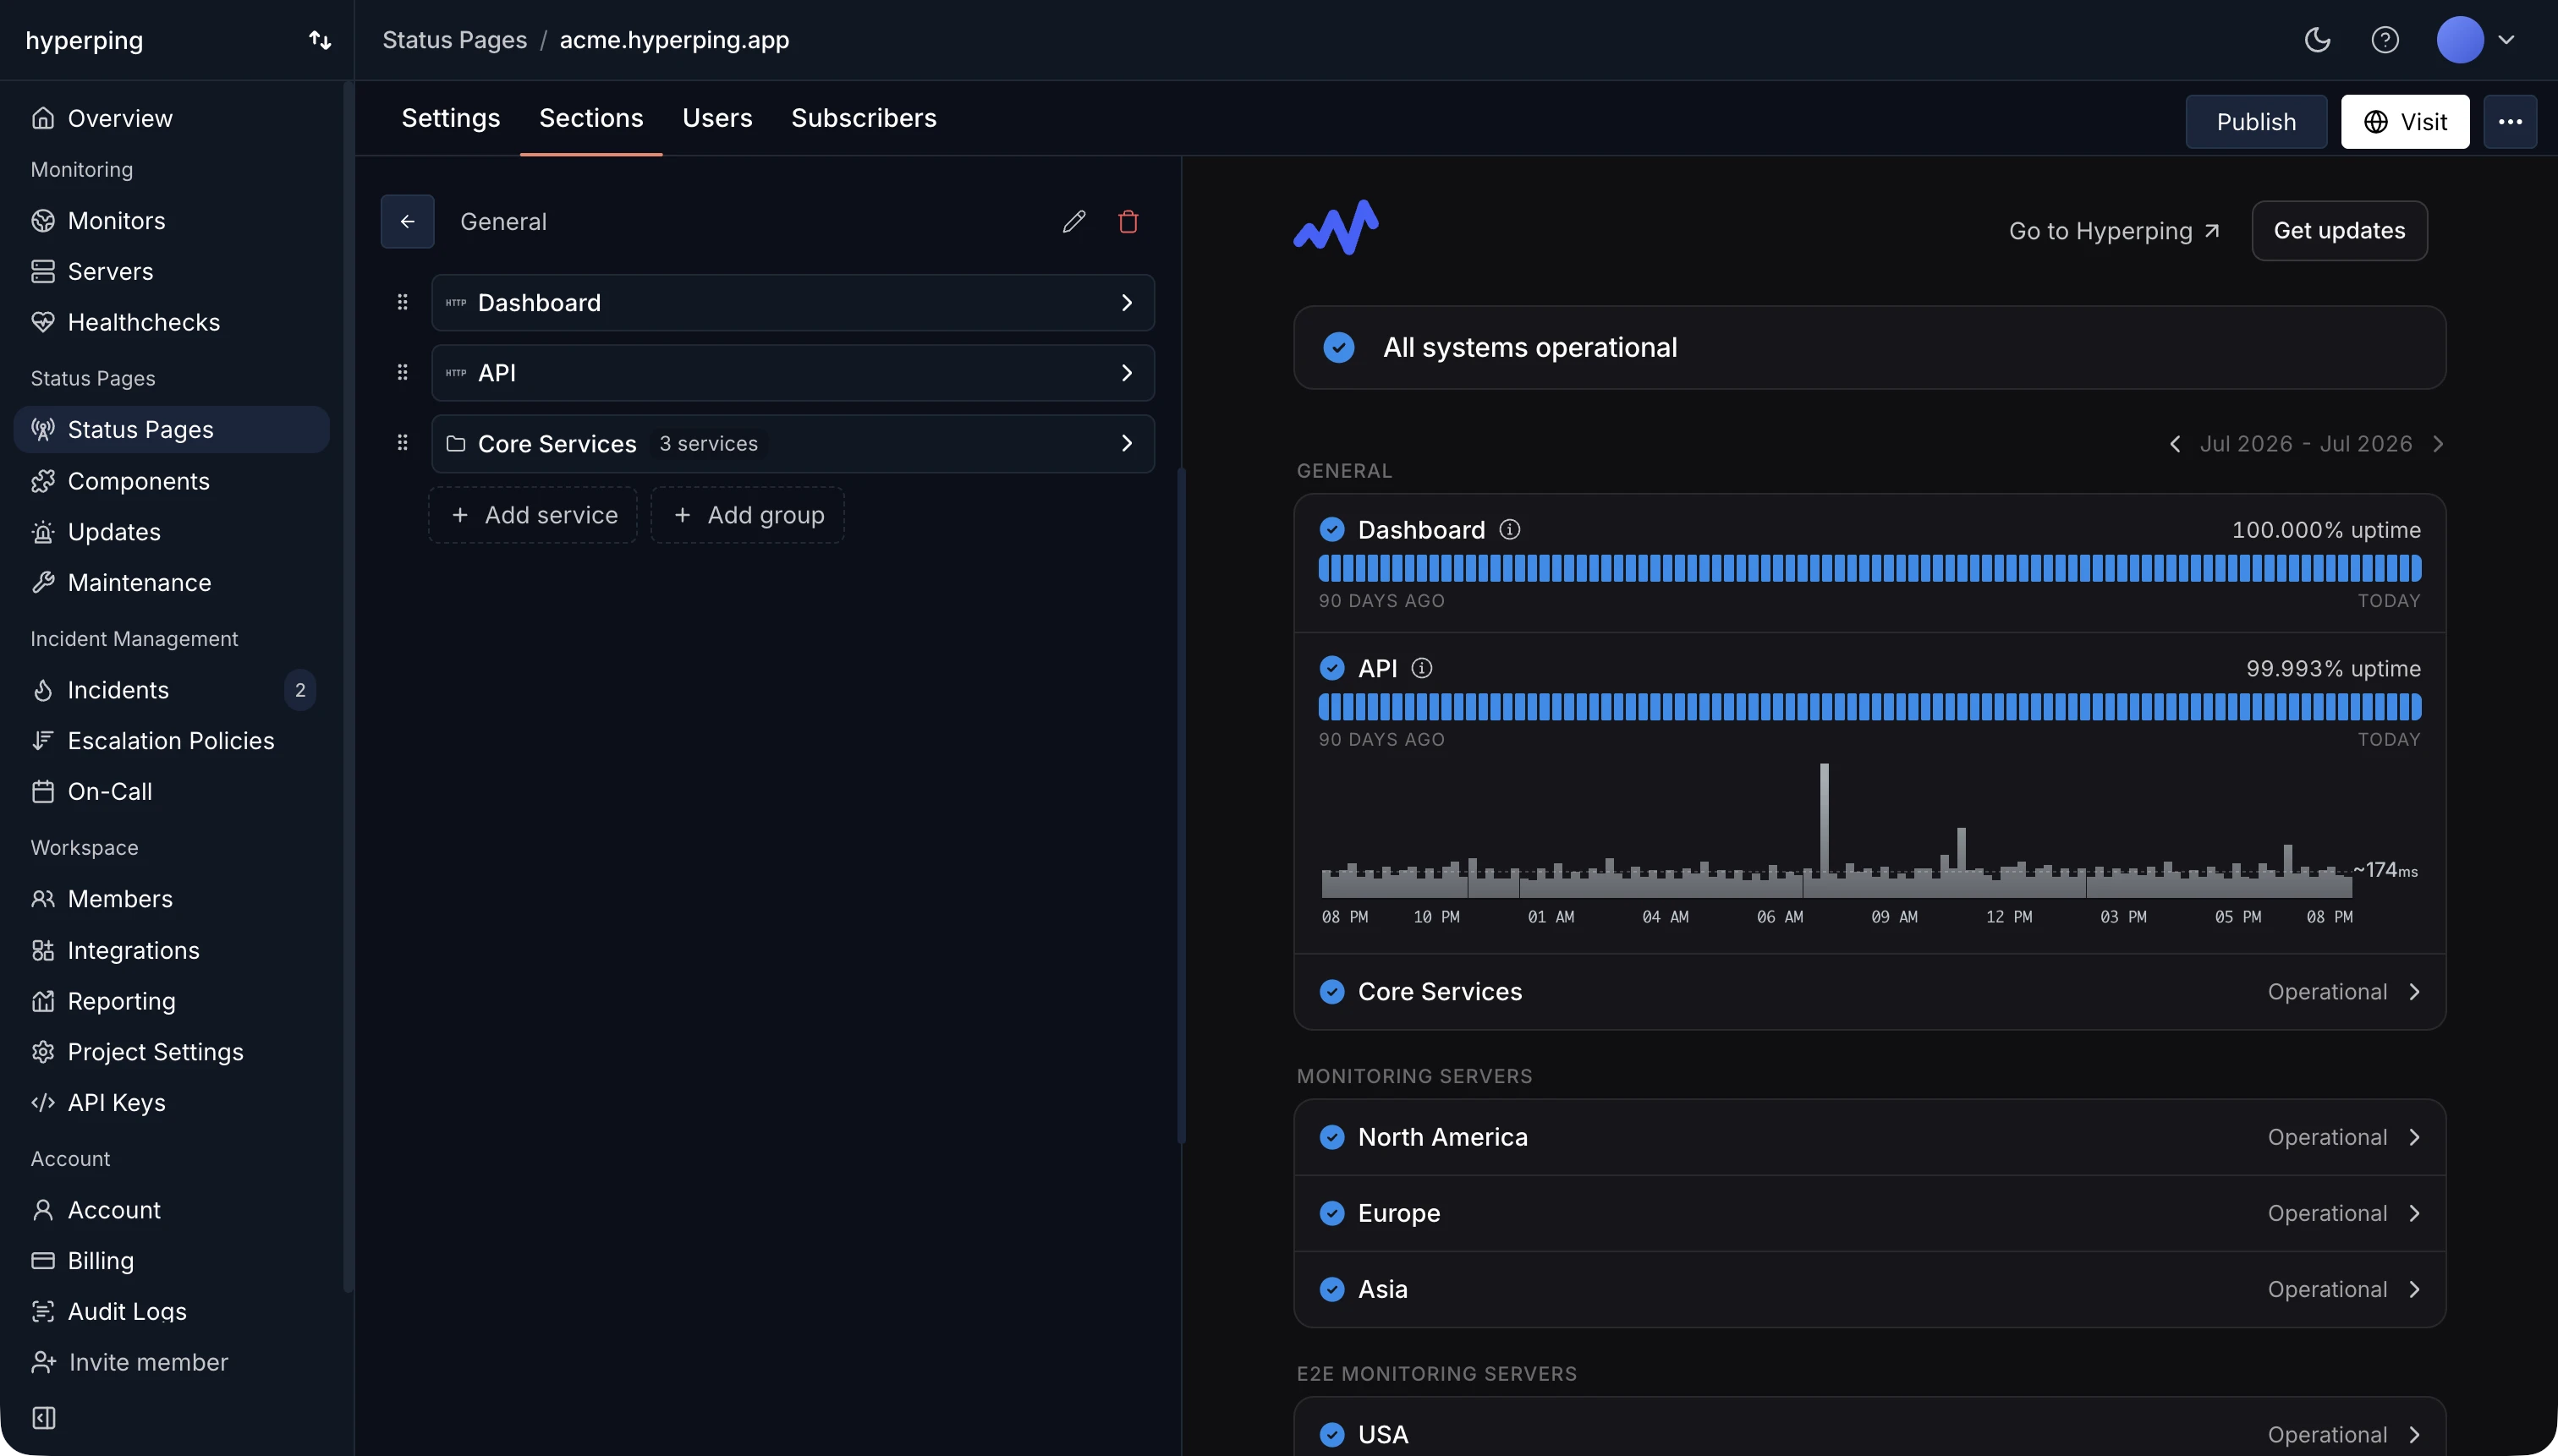
Task: Select Status Pages in the sidebar
Action: tap(172, 429)
